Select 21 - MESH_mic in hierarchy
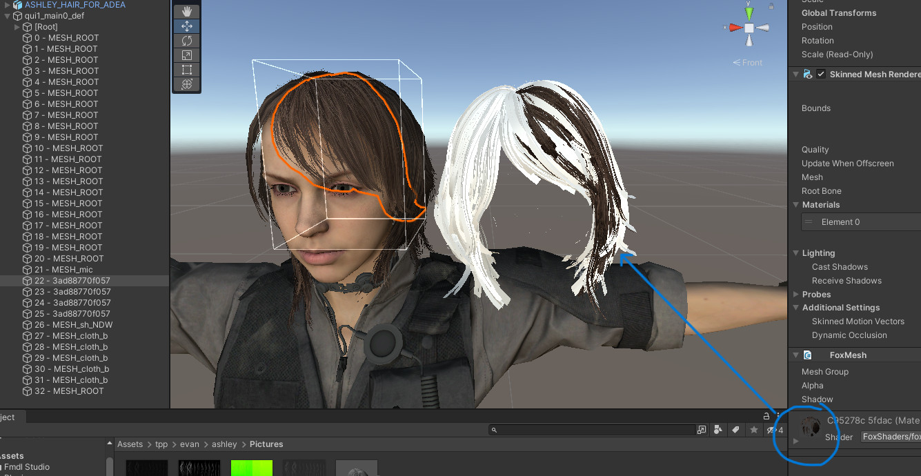This screenshot has height=476, width=921. click(63, 270)
